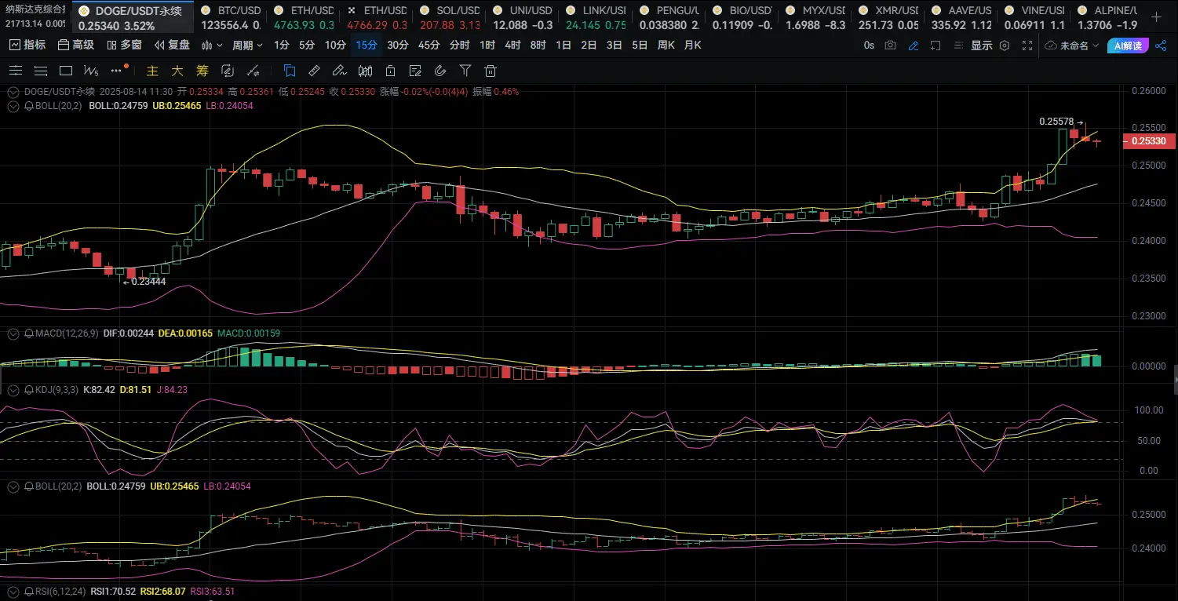Expand the 未命名 layout dropdown

(x=1073, y=46)
